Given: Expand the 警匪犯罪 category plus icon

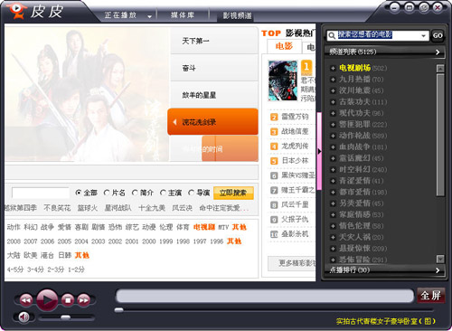Looking at the screenshot, I should (x=333, y=125).
